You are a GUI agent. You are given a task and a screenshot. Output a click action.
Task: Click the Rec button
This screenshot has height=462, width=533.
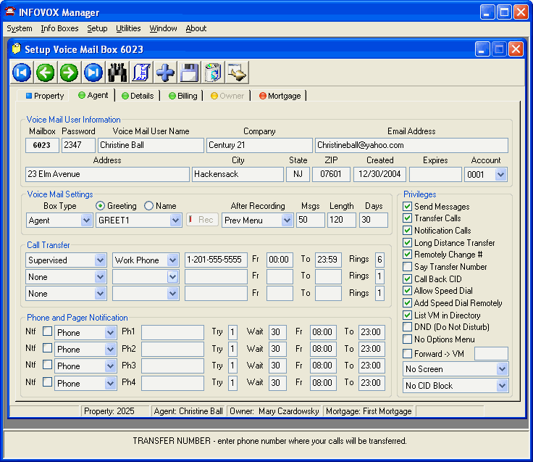(202, 220)
